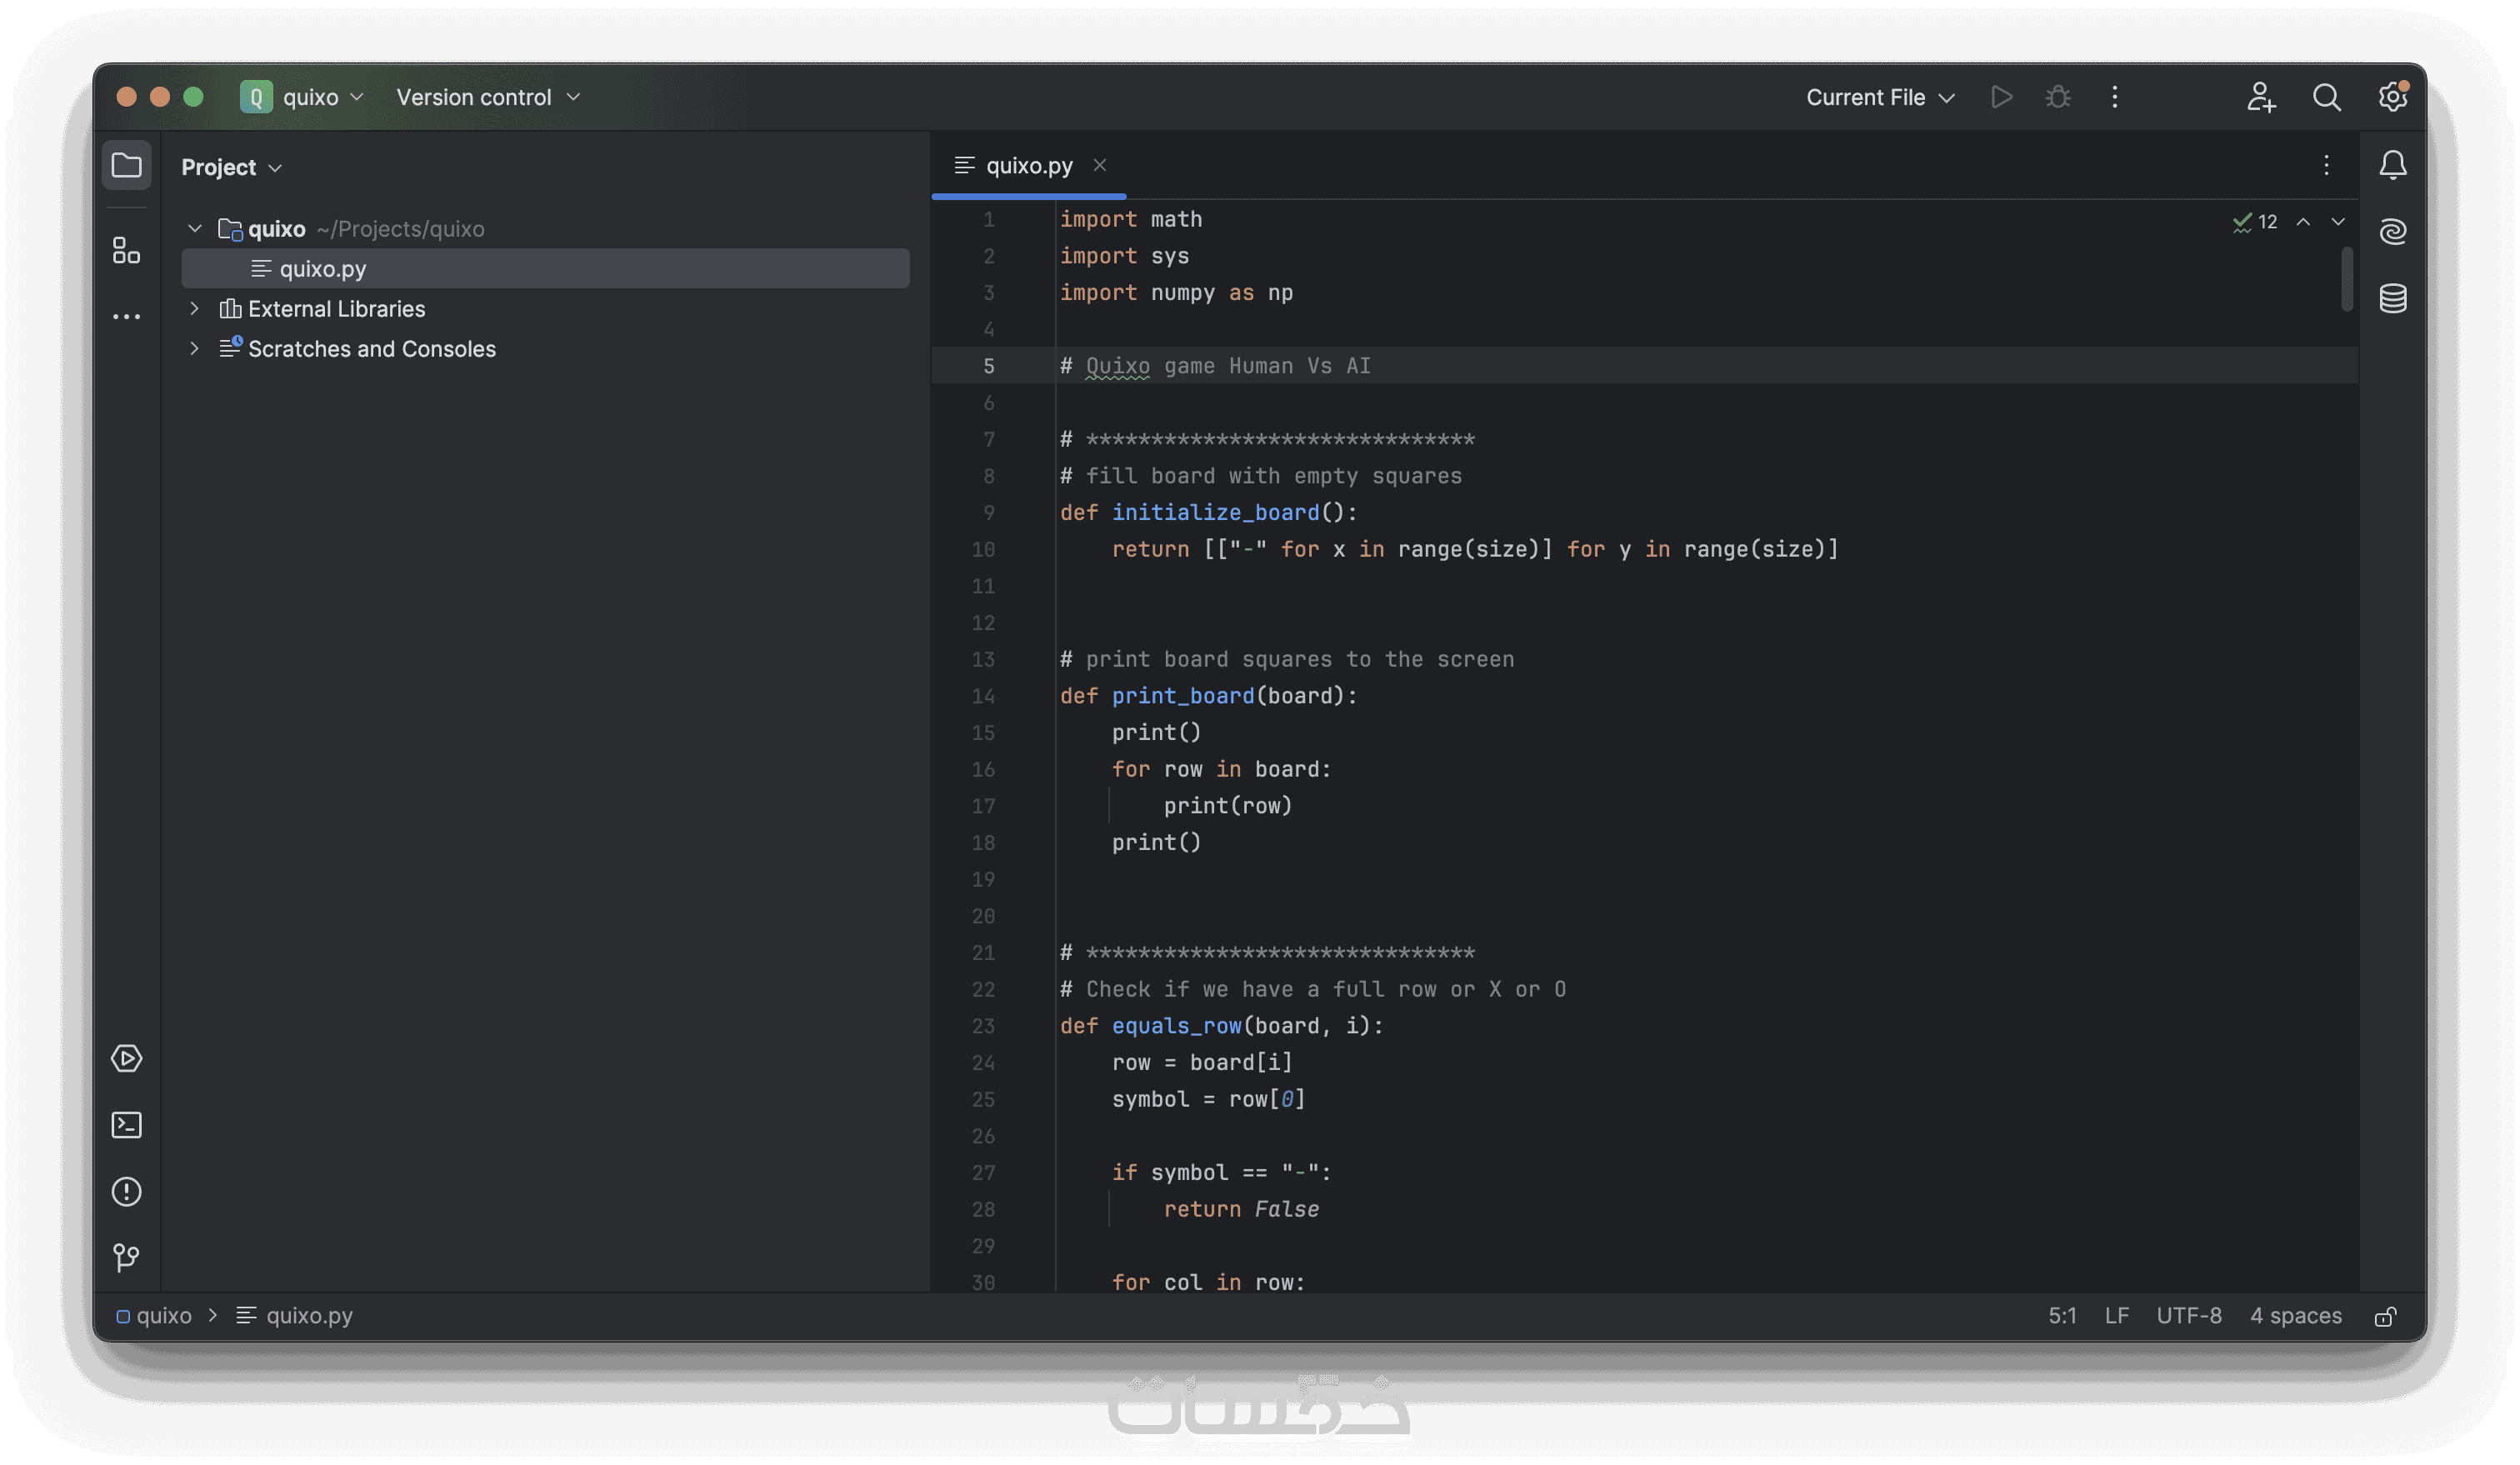
Task: Open the Terminal tool window
Action: [126, 1125]
